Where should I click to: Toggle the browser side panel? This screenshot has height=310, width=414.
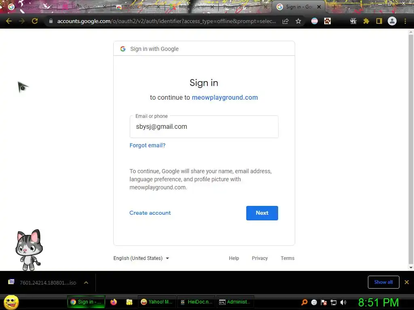379,21
